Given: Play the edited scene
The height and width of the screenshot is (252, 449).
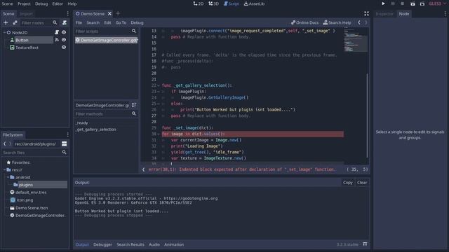Looking at the screenshot, I should [x=413, y=3].
